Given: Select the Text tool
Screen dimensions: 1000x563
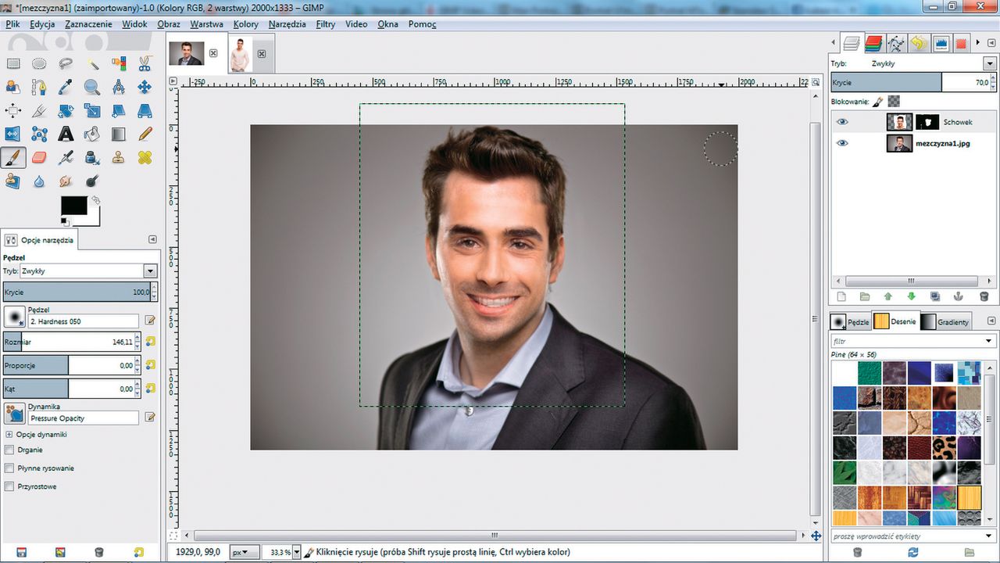Looking at the screenshot, I should (x=66, y=134).
